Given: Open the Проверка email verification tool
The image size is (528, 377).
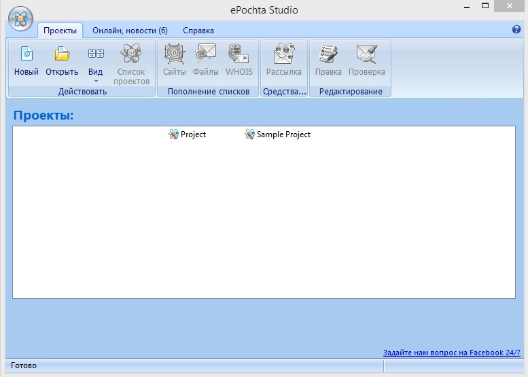Looking at the screenshot, I should tap(367, 60).
